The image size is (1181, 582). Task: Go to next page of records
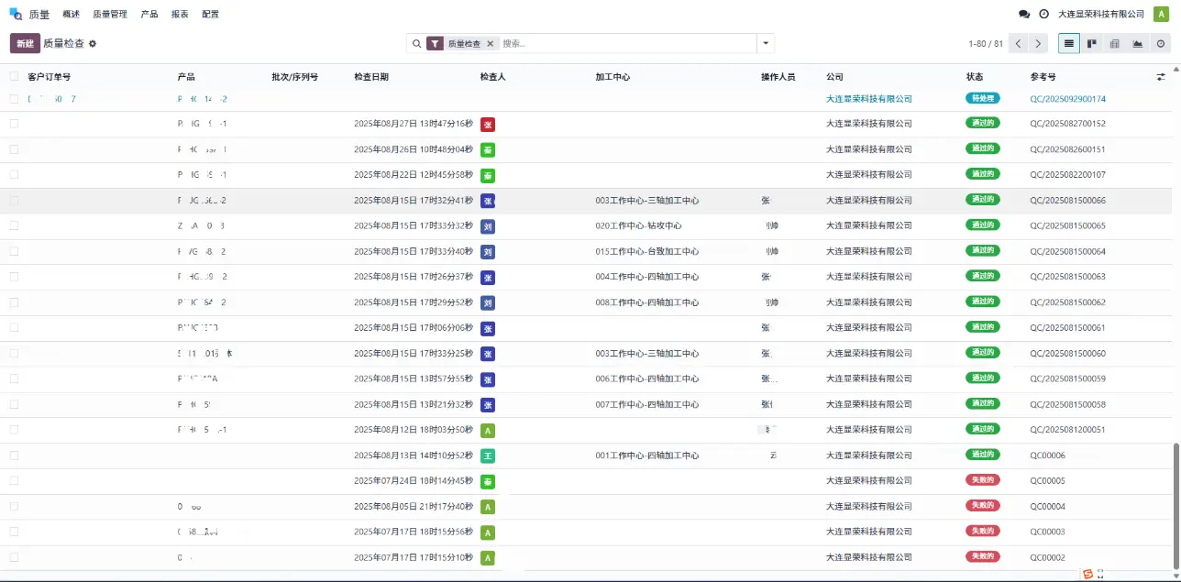(x=1038, y=43)
